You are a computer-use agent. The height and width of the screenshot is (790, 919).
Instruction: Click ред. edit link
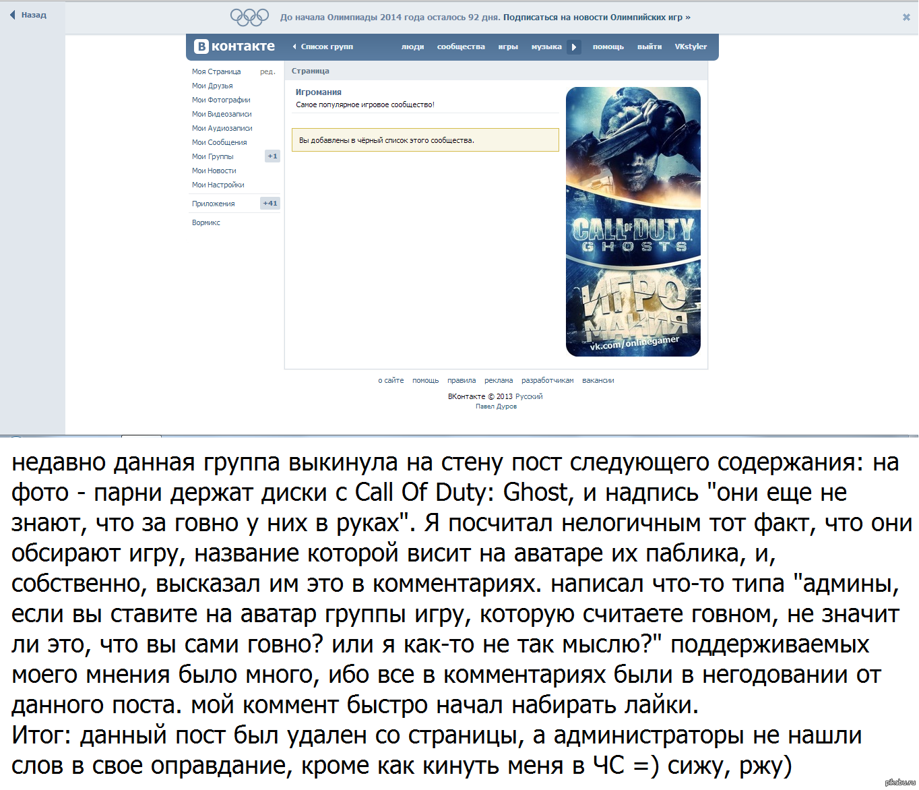point(267,71)
